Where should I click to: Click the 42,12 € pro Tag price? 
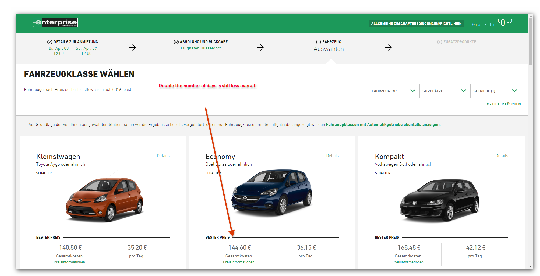(x=476, y=247)
